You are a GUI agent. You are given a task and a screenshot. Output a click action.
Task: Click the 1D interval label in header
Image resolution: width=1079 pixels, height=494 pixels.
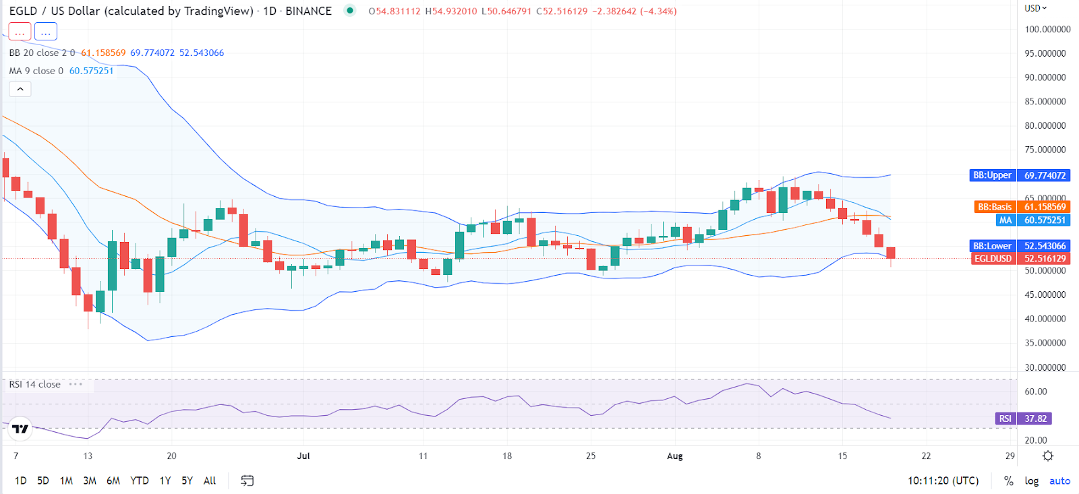tap(269, 11)
